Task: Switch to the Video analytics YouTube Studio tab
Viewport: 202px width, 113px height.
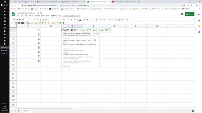Action: pyautogui.click(x=123, y=2)
